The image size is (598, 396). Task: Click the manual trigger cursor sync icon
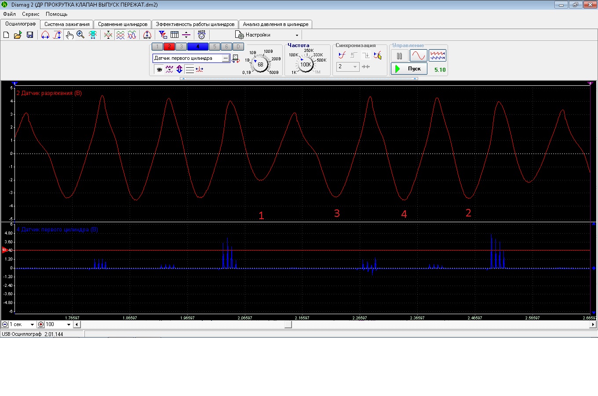click(377, 55)
